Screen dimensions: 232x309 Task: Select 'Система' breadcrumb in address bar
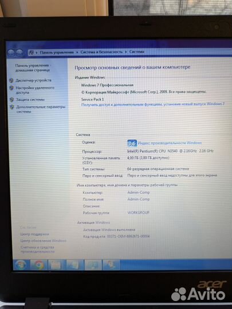137,51
